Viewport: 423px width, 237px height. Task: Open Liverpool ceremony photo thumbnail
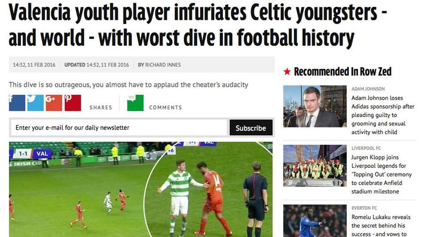[x=315, y=166]
